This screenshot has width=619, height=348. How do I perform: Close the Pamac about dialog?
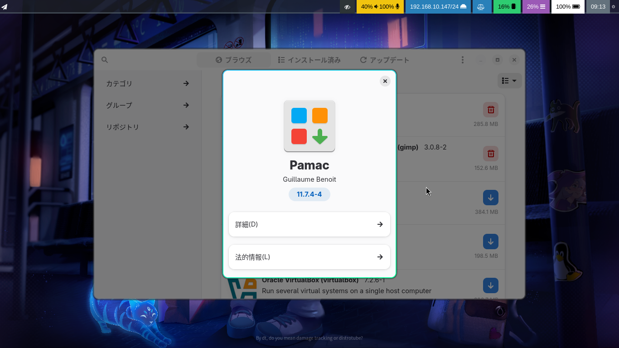385,81
